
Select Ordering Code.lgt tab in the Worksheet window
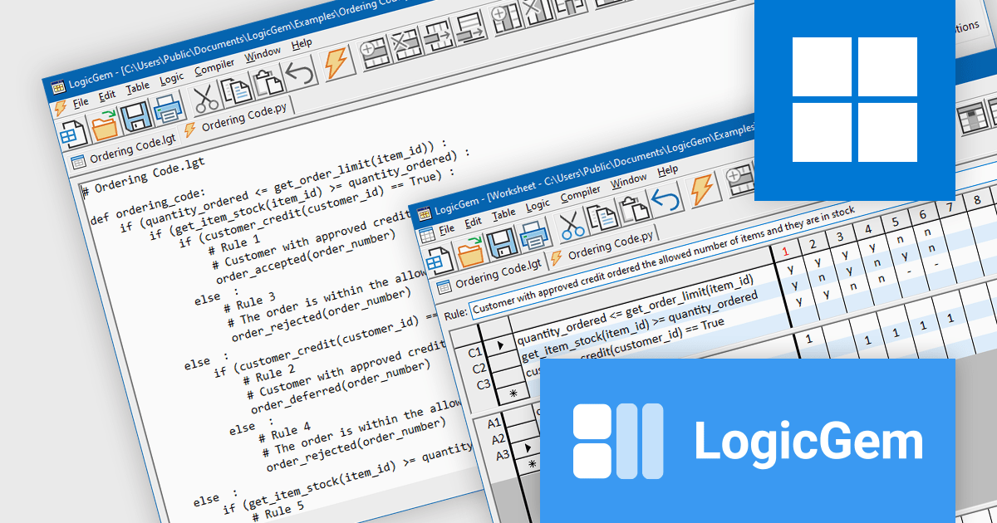[x=490, y=278]
